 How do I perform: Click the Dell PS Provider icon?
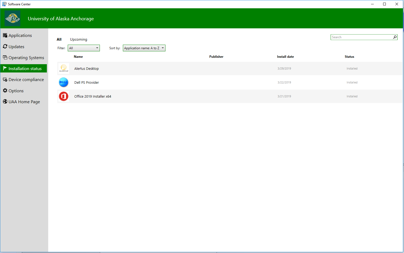[64, 82]
